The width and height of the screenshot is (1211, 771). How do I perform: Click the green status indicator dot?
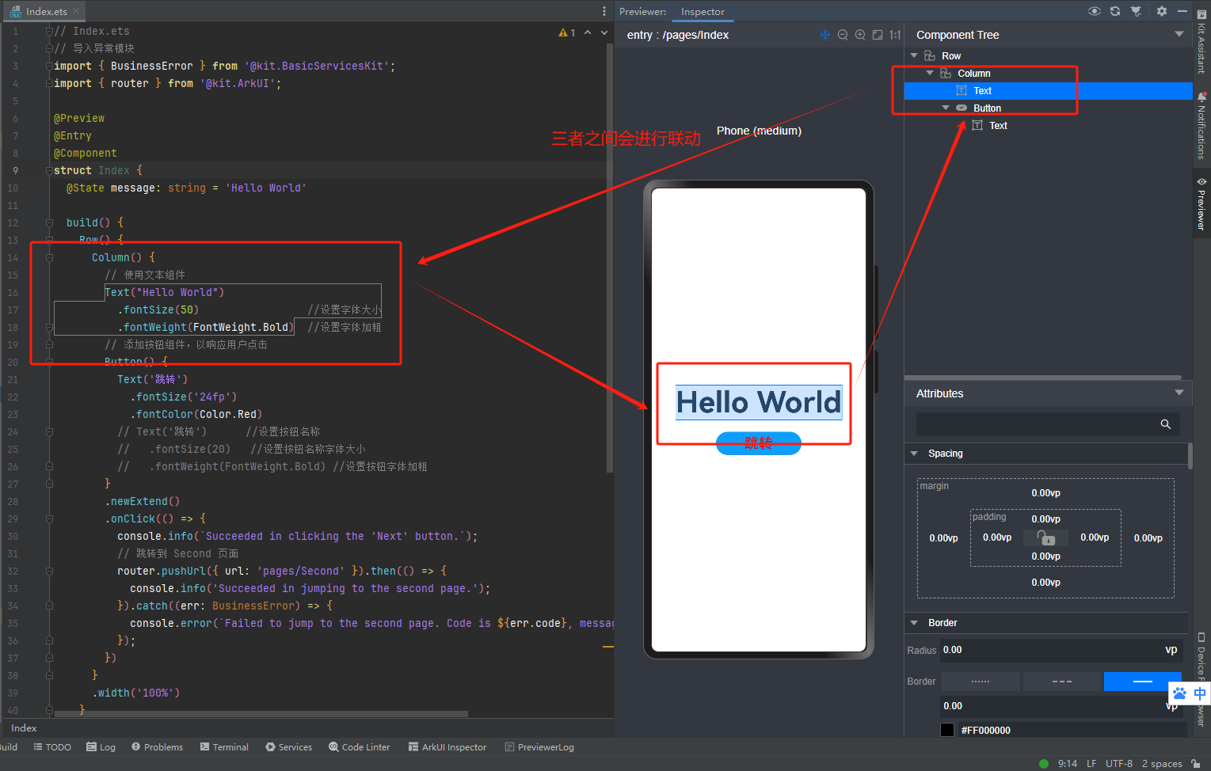[x=1044, y=764]
